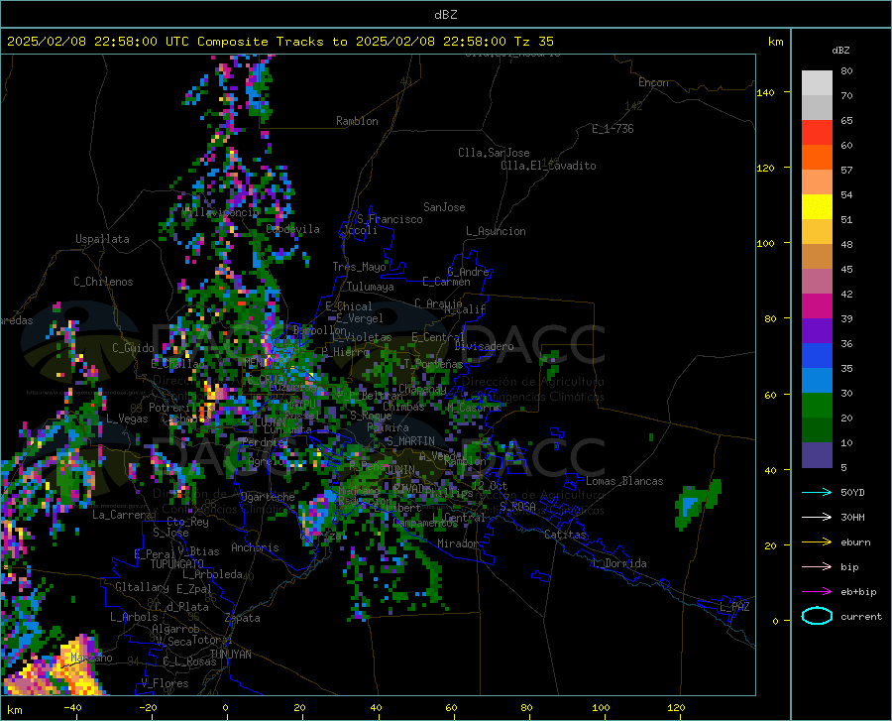Click the 0 tick on the horizontal axis
The height and width of the screenshot is (721, 892).
tap(226, 707)
